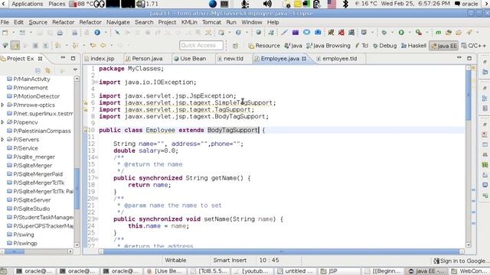Switch to the Debug perspective
The height and width of the screenshot is (275, 490).
384,46
